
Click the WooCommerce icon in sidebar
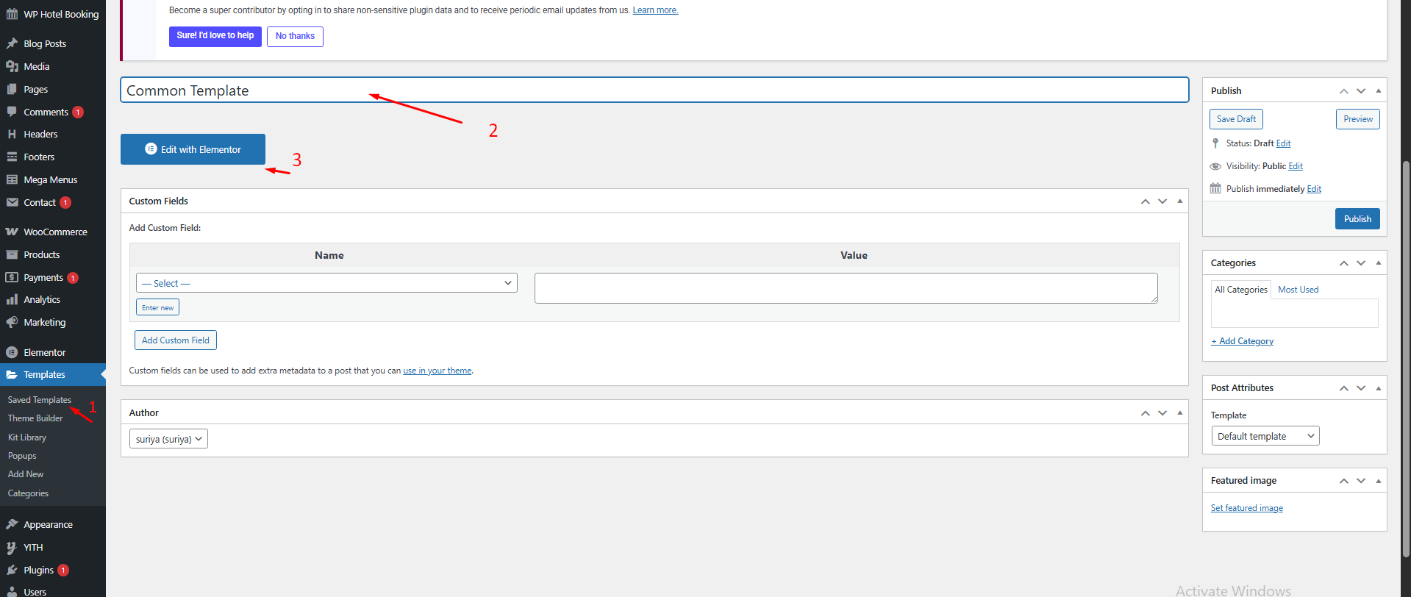tap(12, 232)
